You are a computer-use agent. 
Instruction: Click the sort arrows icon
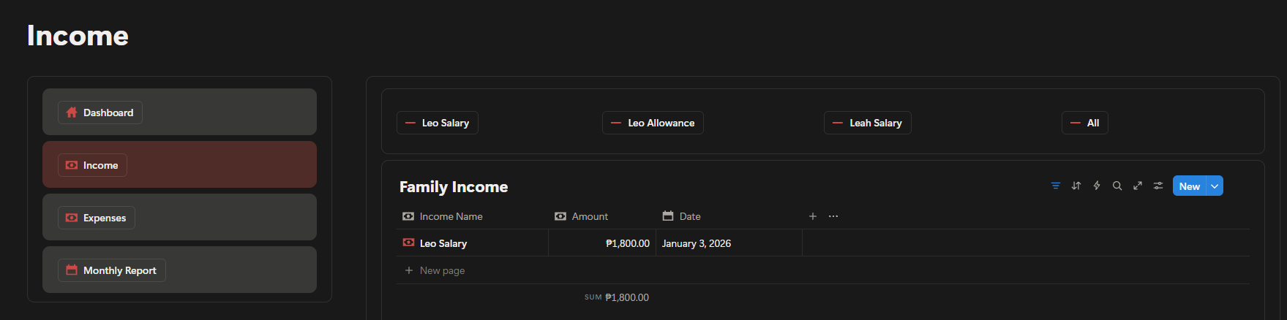[x=1076, y=186]
